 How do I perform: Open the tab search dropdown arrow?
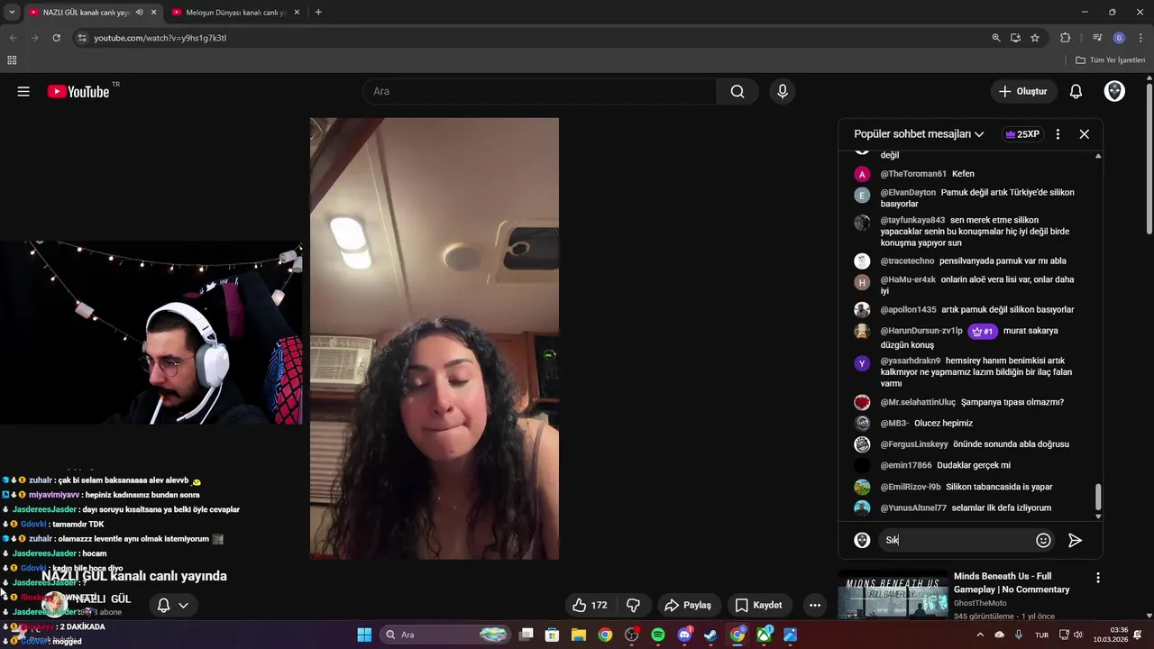tap(11, 13)
